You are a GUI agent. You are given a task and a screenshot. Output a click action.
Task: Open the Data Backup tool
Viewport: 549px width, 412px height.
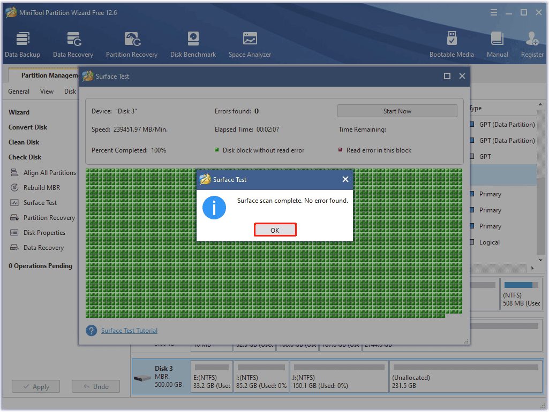22,44
